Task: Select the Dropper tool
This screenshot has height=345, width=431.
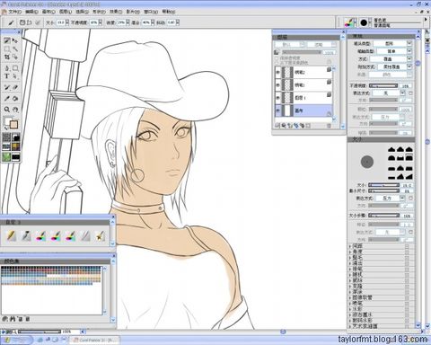Action: (7, 99)
